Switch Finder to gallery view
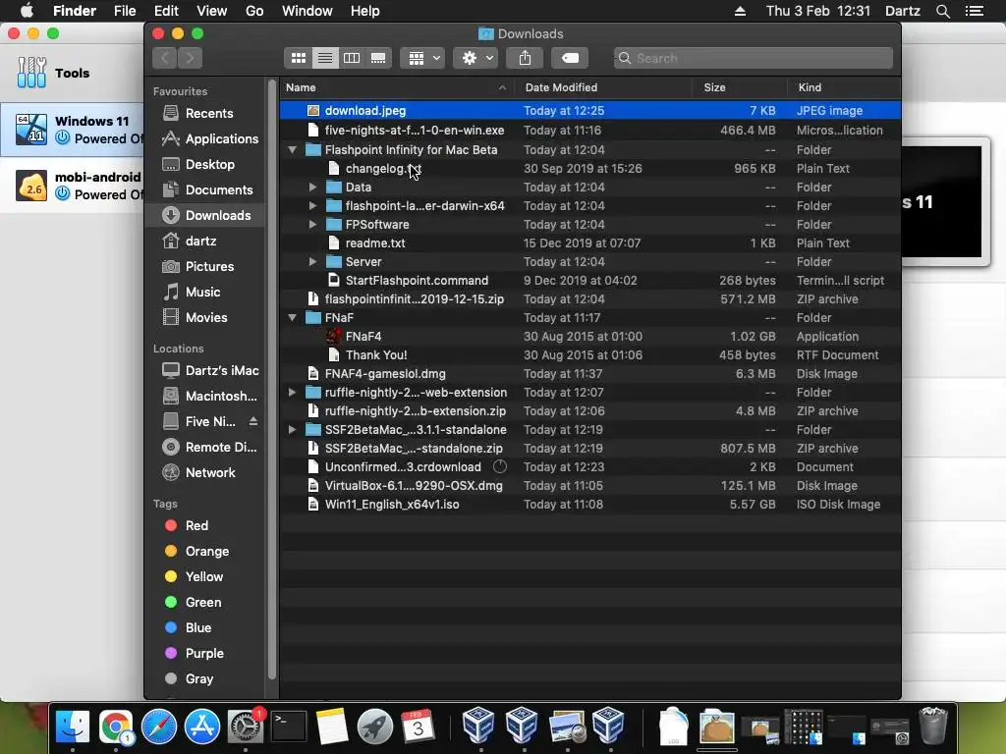Viewport: 1006px width, 754px height. pos(378,58)
